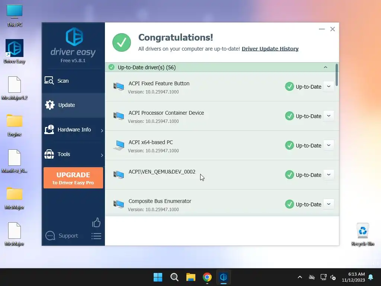Select the Recycle Bin icon
Viewport: 381px width, 286px height.
point(362,234)
